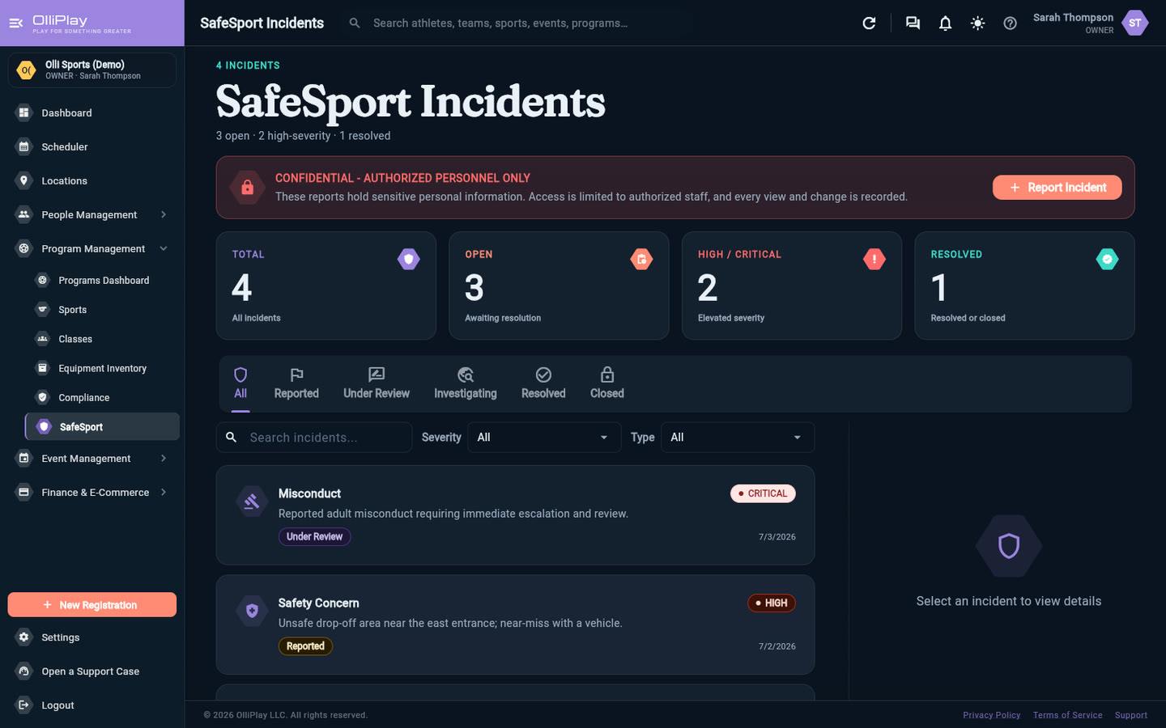Click the Programs Dashboard icon
The height and width of the screenshot is (728, 1166).
tap(42, 280)
